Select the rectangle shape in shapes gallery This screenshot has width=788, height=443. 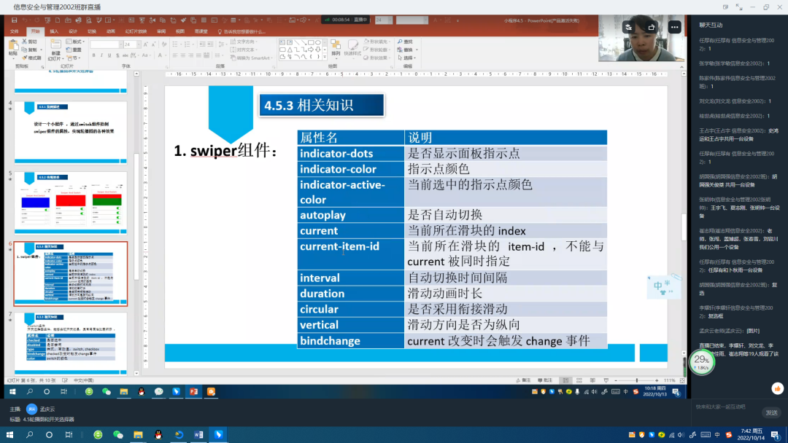pos(311,42)
